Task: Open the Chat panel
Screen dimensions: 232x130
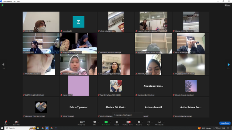Action: tap(95, 123)
